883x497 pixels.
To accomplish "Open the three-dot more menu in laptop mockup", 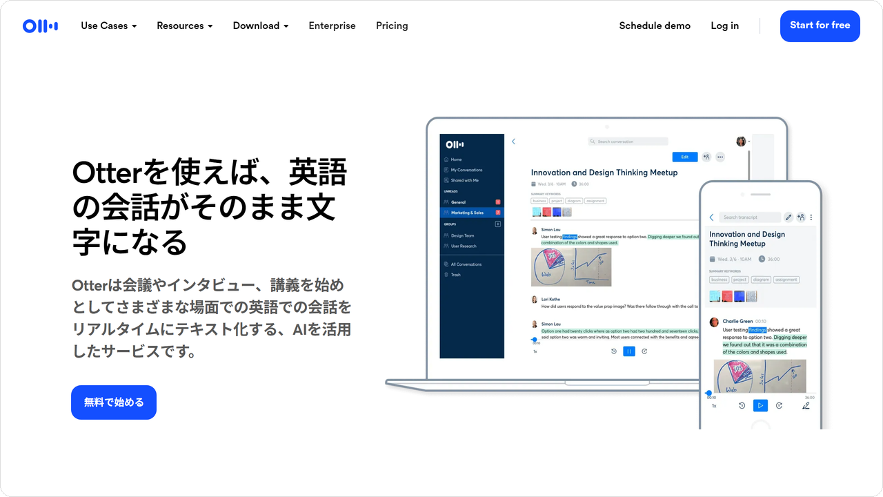I will pos(720,157).
